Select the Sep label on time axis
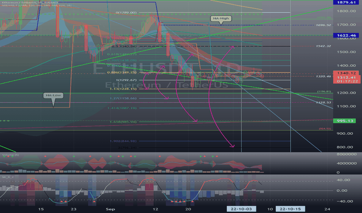This screenshot has height=213, width=362. click(110, 209)
